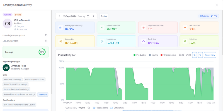Jump to Today
Viewport: 223px width, 111px height.
pos(104,16)
